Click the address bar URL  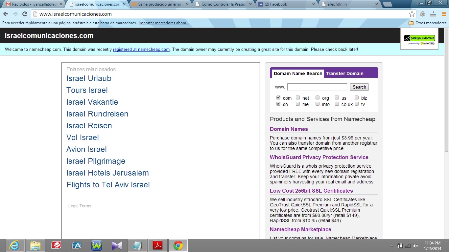(76, 14)
